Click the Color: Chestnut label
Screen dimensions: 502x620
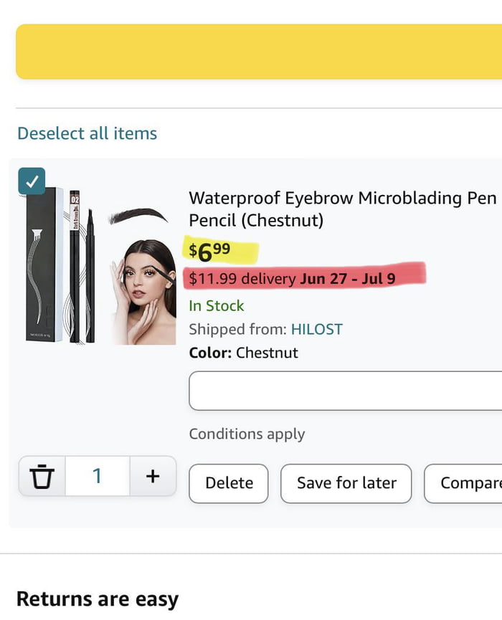click(x=243, y=353)
